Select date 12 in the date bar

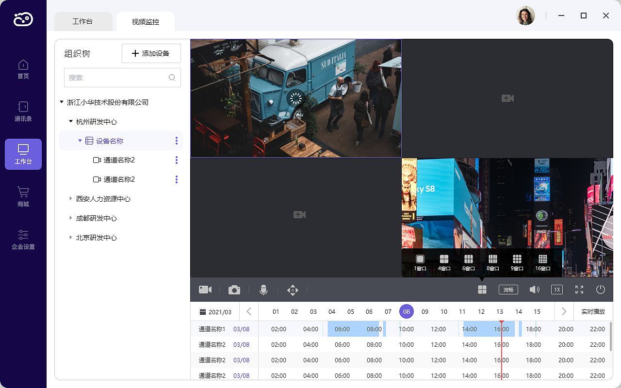(481, 312)
